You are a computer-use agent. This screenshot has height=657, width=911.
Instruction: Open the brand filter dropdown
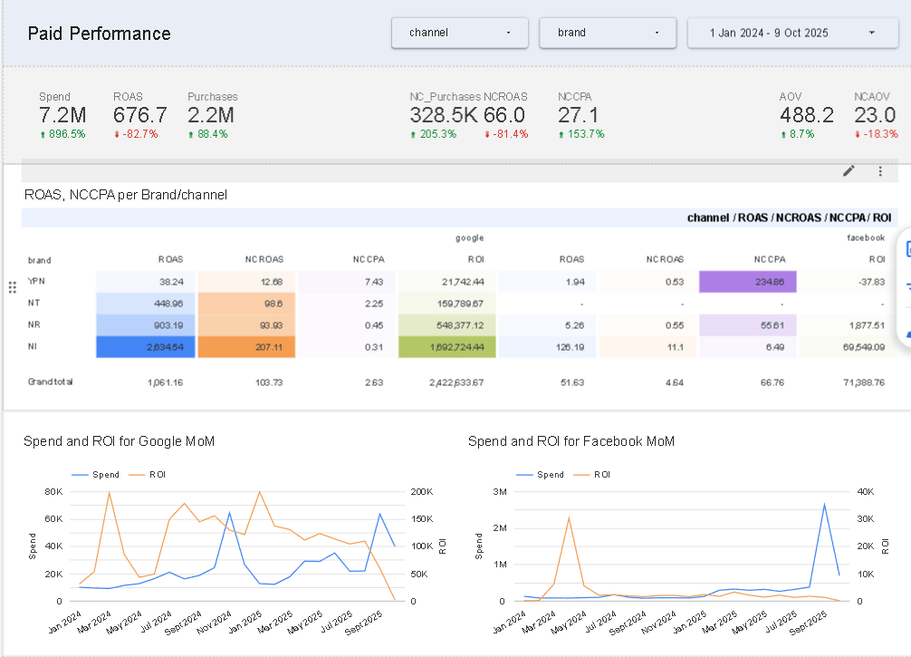coord(608,33)
